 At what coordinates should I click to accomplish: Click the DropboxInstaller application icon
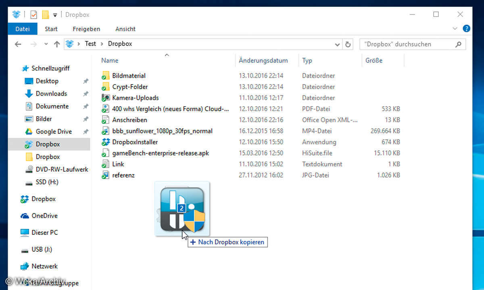coord(105,142)
